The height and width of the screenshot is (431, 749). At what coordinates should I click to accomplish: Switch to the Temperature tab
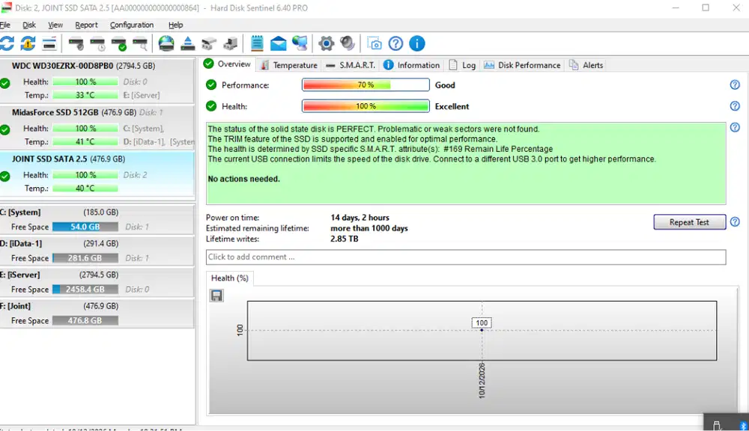pos(289,65)
